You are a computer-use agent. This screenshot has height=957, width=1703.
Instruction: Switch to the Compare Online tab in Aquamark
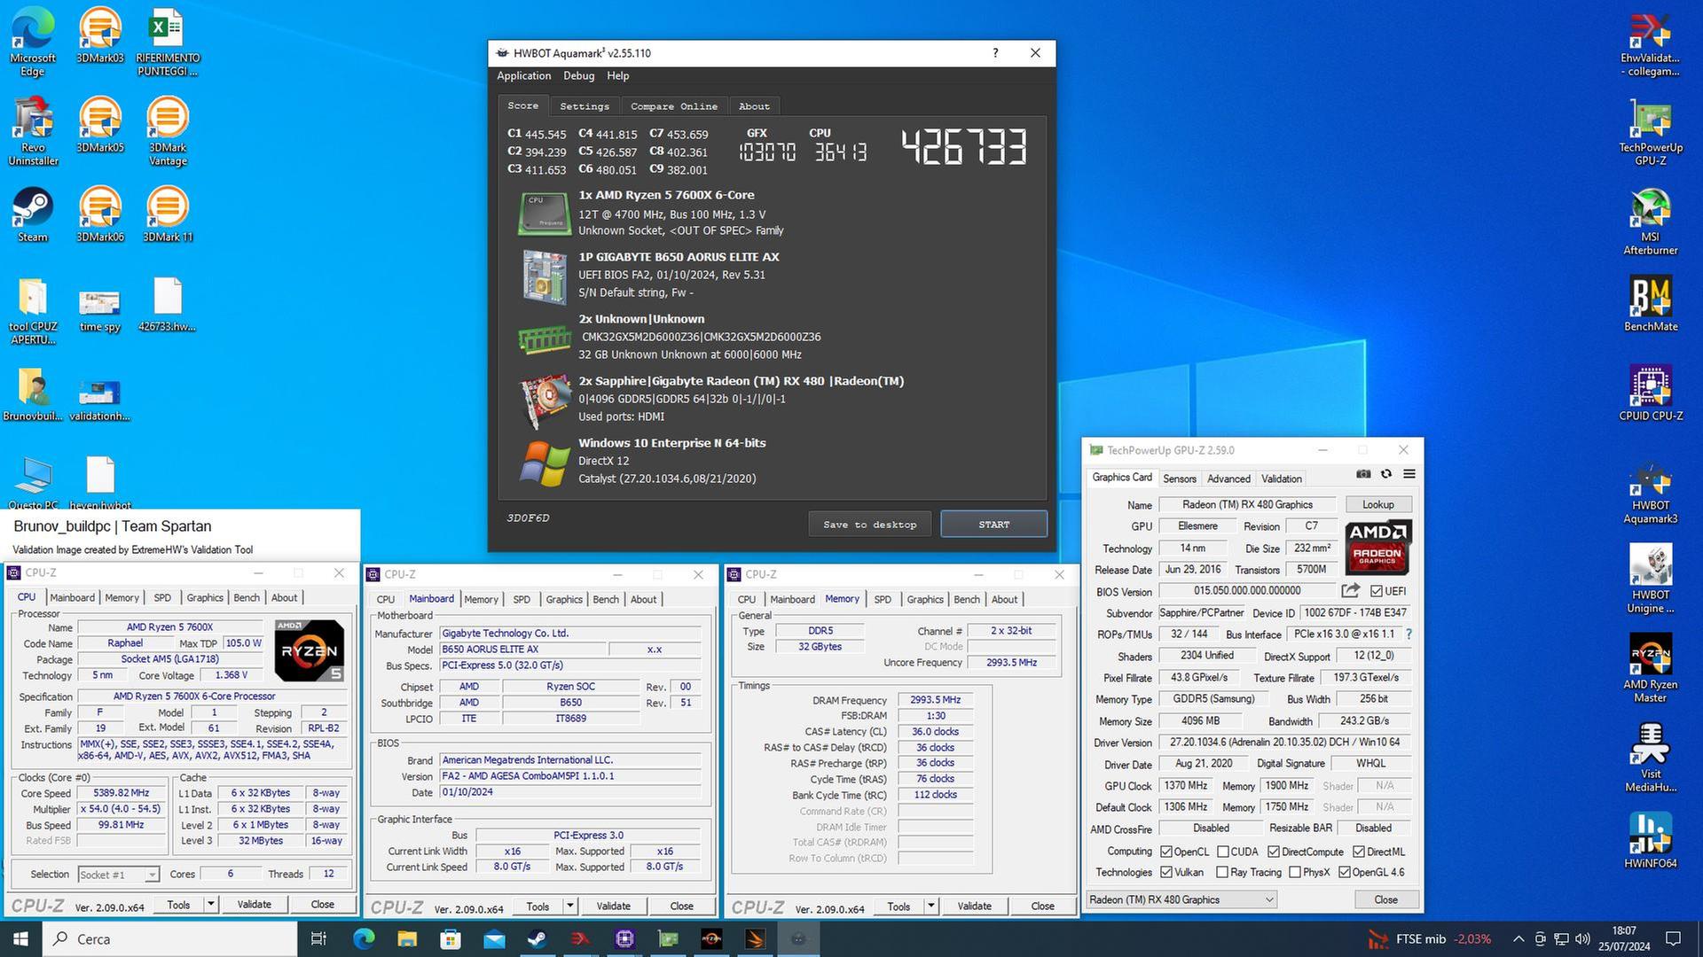click(x=674, y=106)
